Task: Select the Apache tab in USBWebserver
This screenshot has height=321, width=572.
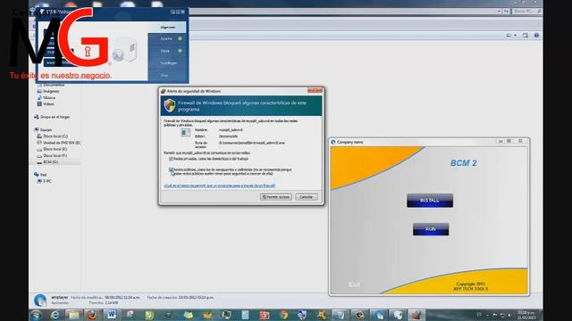Action: click(166, 38)
